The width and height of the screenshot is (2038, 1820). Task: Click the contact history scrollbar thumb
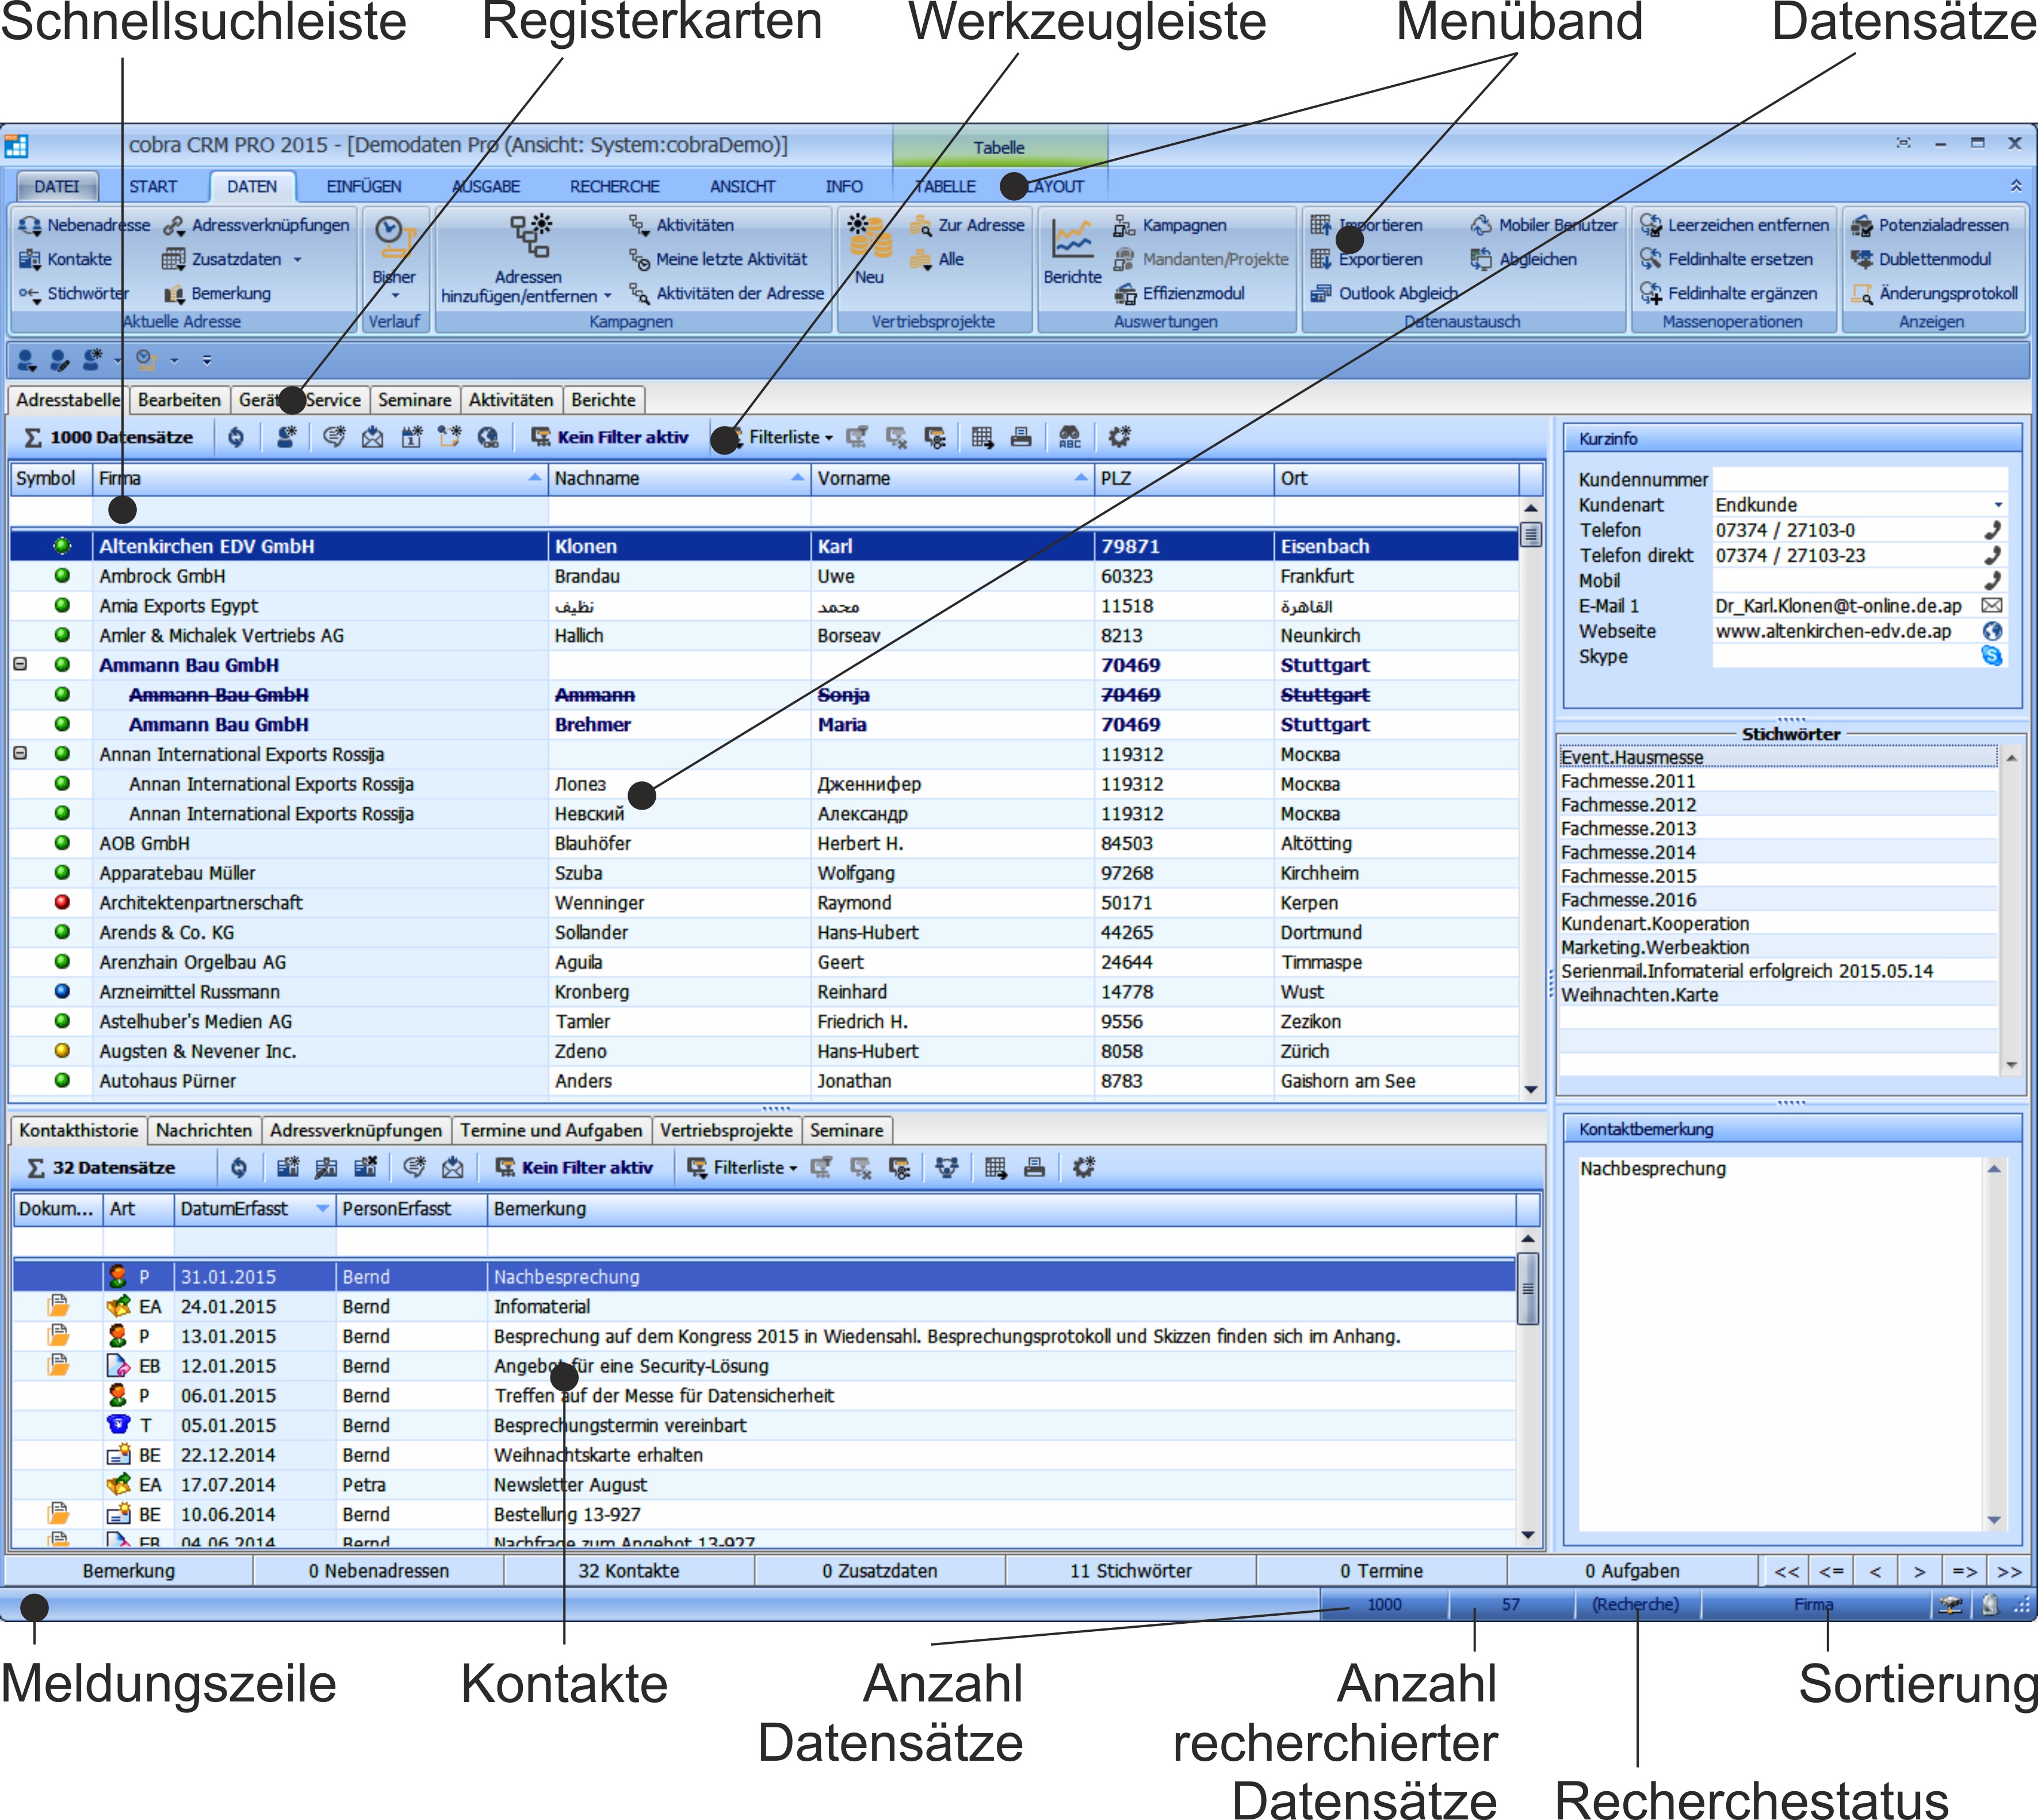point(1527,1288)
